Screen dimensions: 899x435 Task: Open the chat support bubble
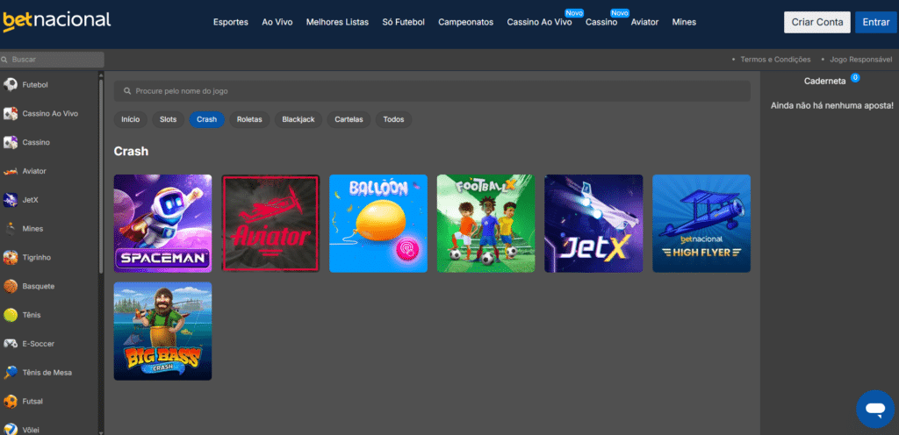tap(875, 409)
